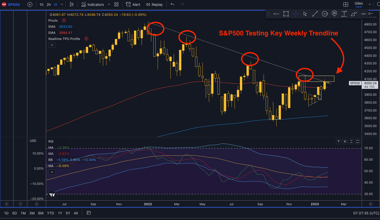Select the Rectangle drawing tool
The height and width of the screenshot is (220, 380).
(286, 14)
